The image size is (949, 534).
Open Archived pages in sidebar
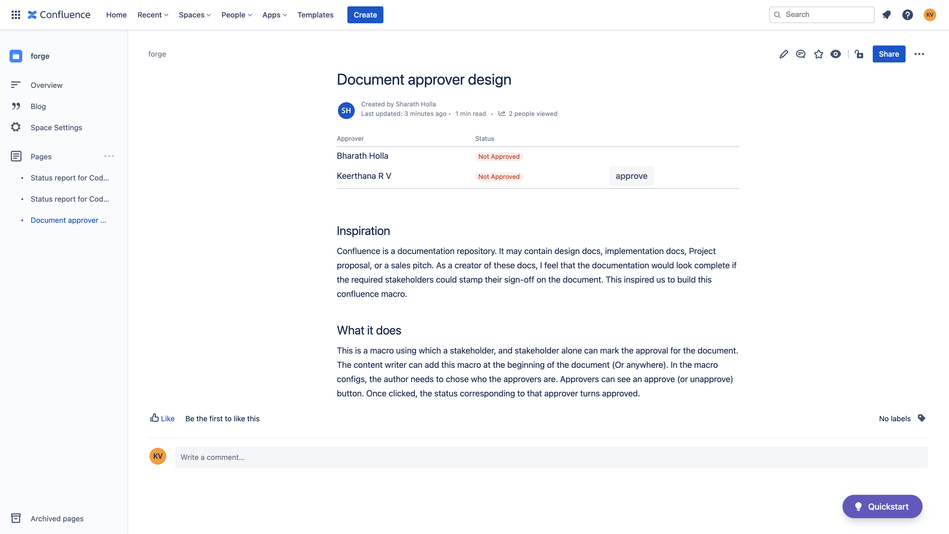57,519
